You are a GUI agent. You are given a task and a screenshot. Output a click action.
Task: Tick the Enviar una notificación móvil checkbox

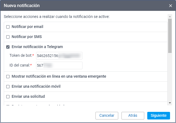(8, 87)
